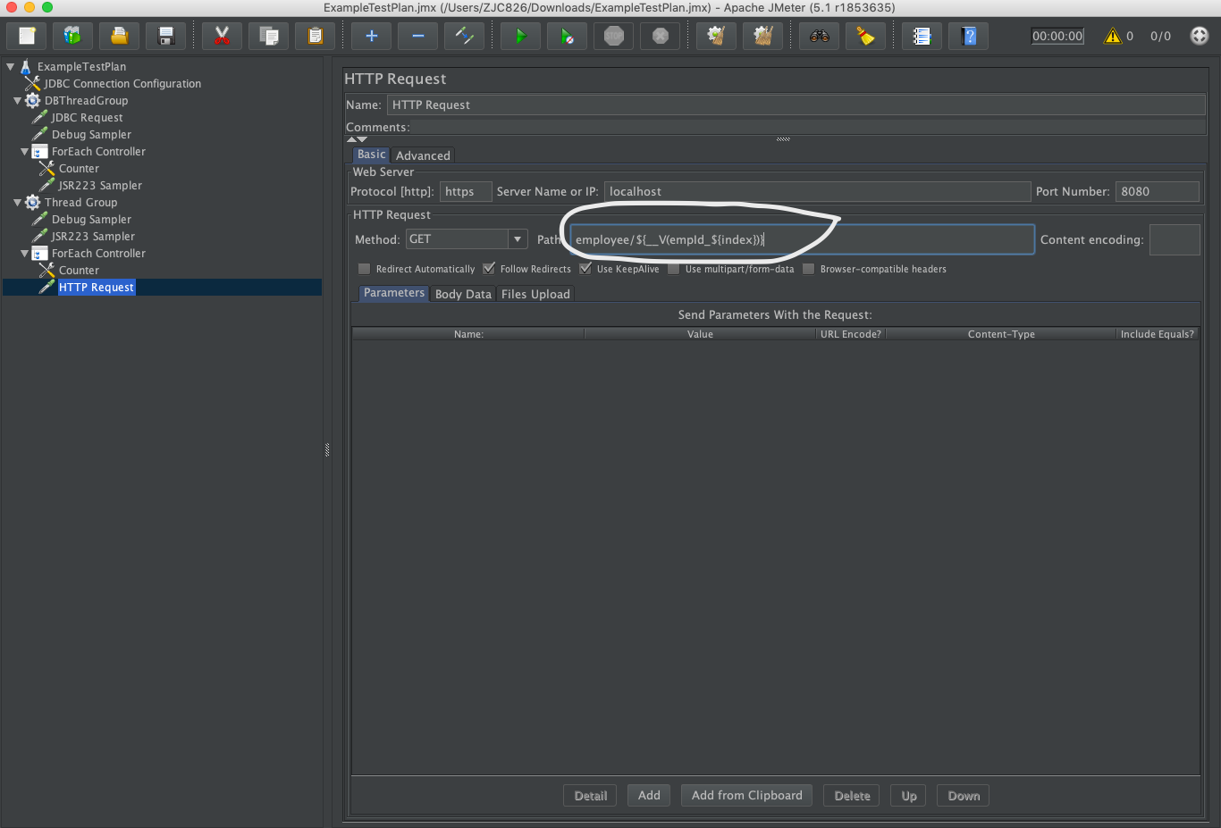Reset the search with the brush icon
The image size is (1221, 828).
(865, 36)
